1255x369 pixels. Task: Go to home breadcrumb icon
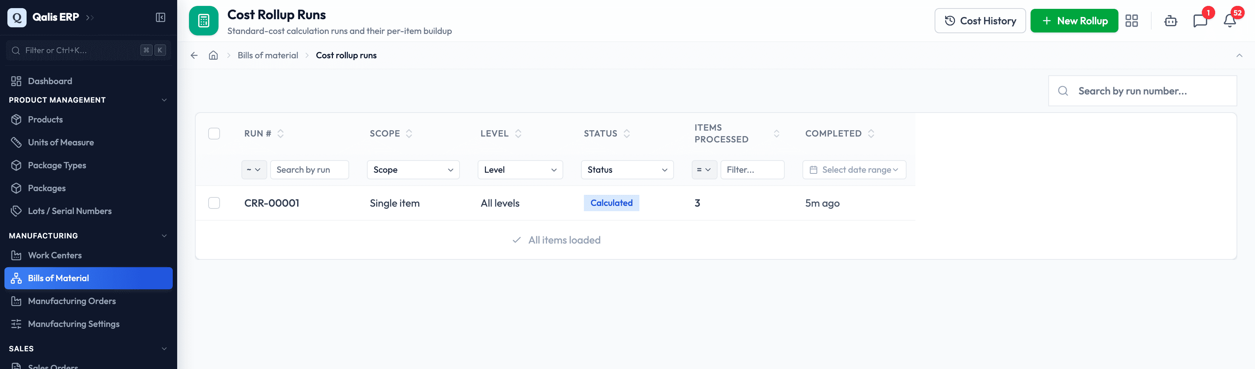coord(213,55)
